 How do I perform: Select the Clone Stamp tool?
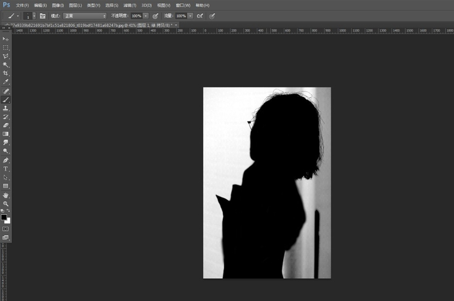6,108
